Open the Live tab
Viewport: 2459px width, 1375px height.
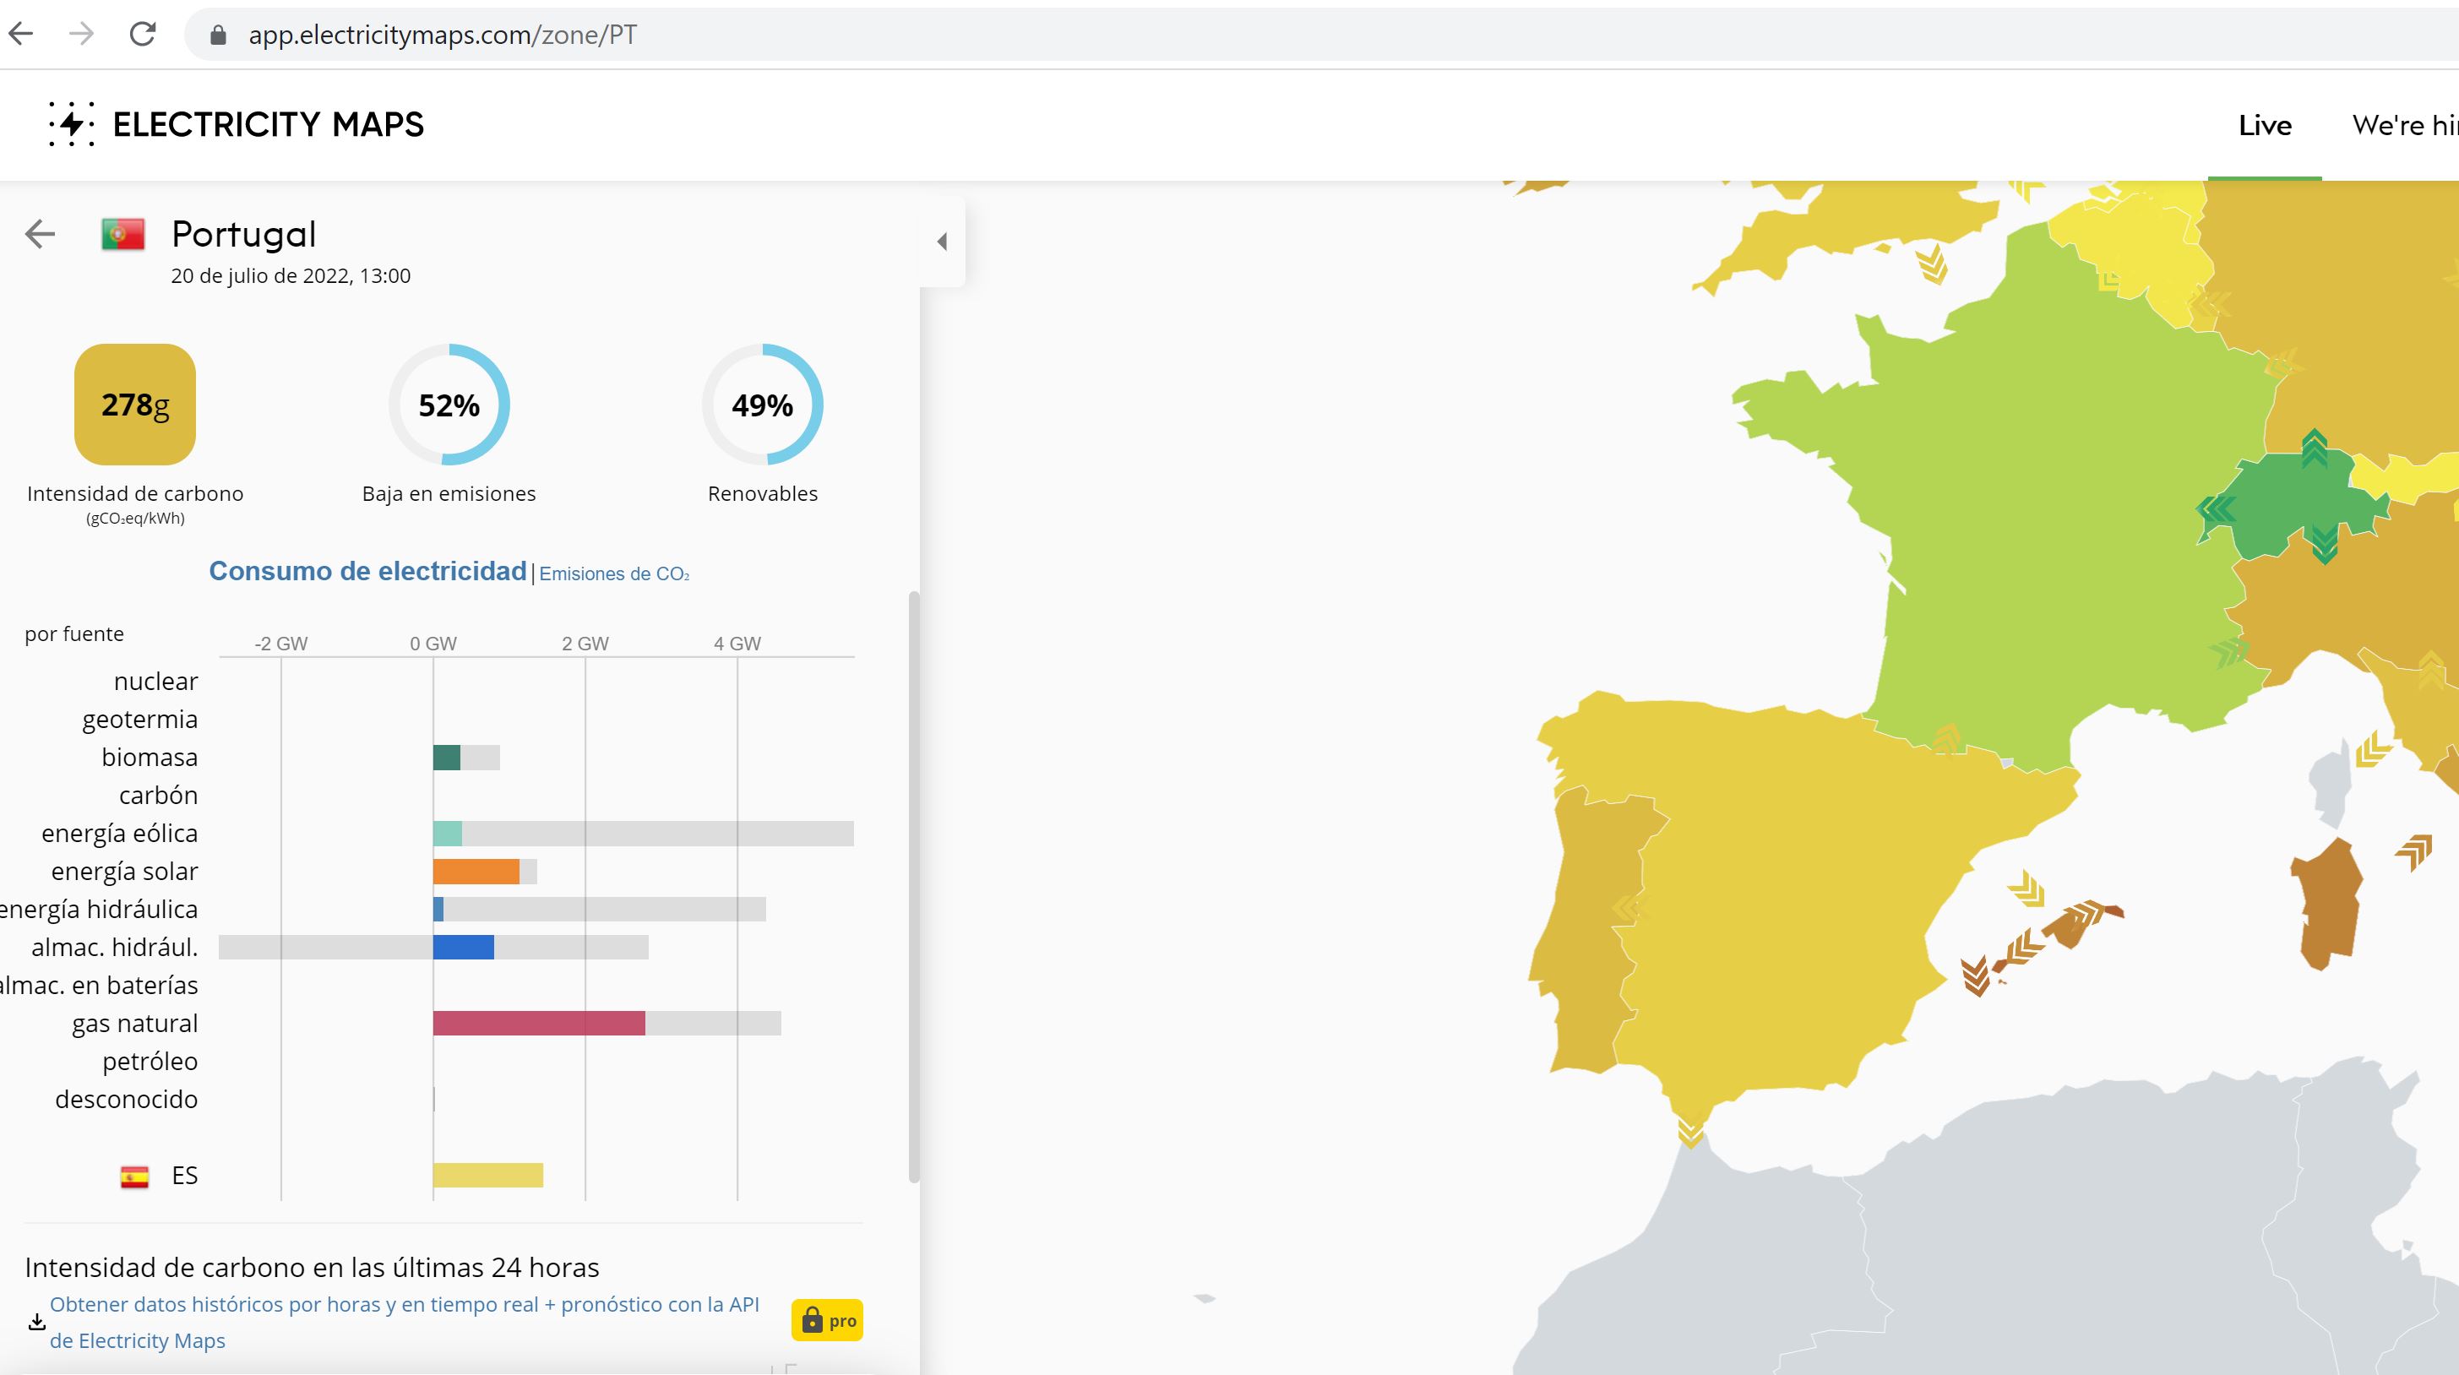click(x=2264, y=125)
